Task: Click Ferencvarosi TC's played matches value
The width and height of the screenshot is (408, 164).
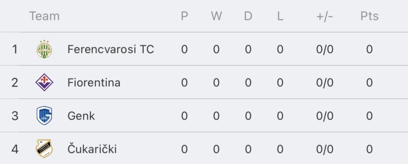Action: coord(184,50)
